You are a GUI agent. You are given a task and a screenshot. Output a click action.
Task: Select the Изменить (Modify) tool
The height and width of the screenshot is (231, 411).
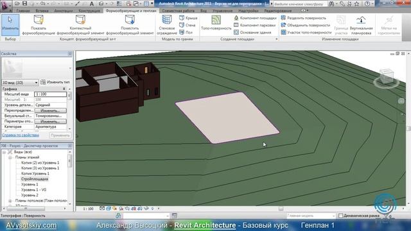pyautogui.click(x=10, y=25)
